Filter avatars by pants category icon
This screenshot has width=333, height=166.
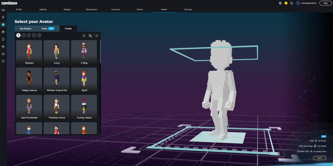point(34,35)
